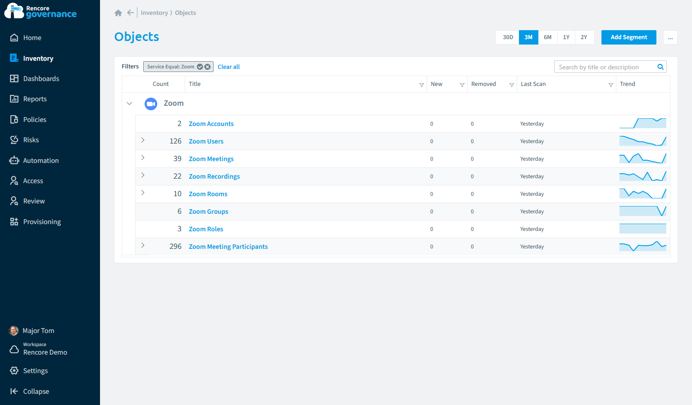
Task: Select the 30D time range
Action: pos(508,37)
